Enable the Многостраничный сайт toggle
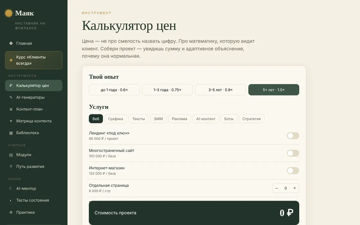Screen dimensions: 360x225 pyautogui.click(x=293, y=153)
